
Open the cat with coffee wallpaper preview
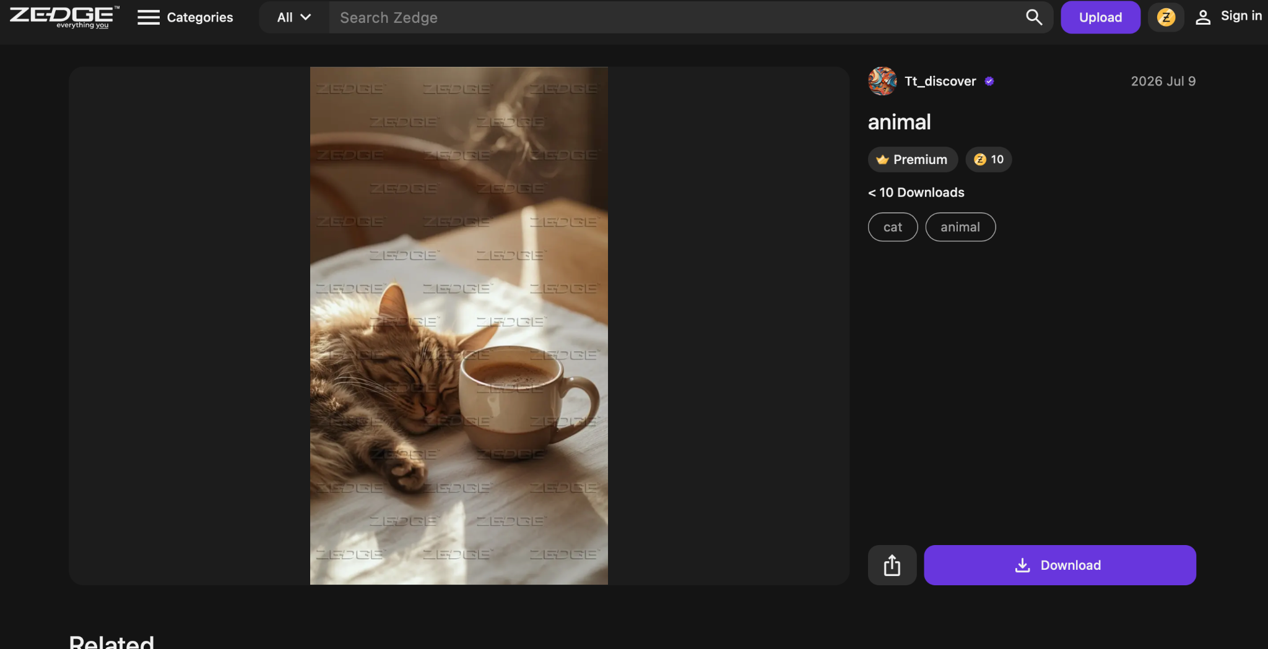point(459,325)
